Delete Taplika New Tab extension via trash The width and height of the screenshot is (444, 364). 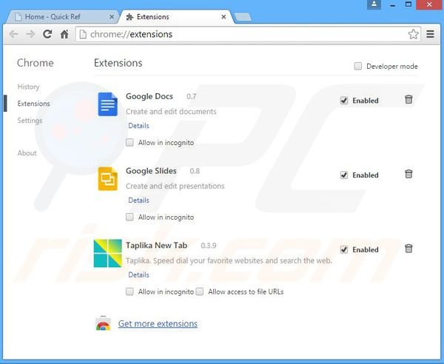[408, 249]
